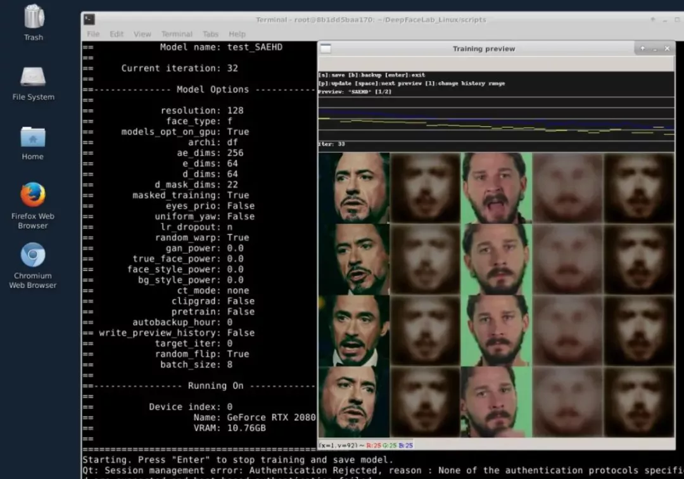Screen dimensions: 684x479
Task: Open the File System desktop icon
Action: [x=33, y=77]
